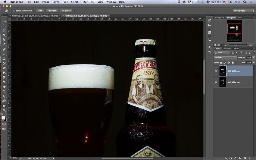Swap foreground and background colors

(5, 114)
